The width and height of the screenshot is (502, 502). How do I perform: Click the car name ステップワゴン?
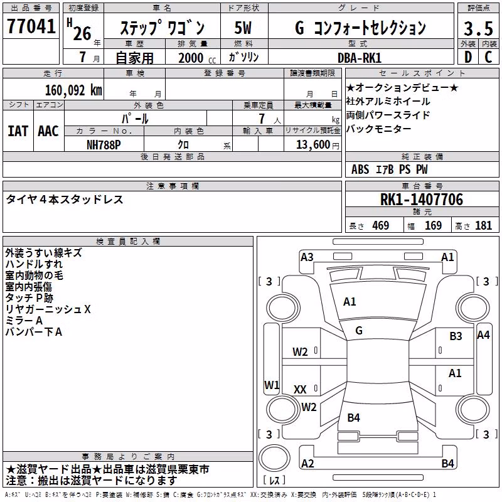(163, 28)
